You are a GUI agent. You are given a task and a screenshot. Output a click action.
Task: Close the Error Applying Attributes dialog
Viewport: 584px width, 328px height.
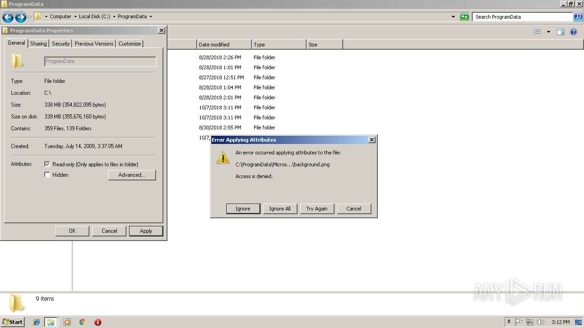[x=372, y=140]
